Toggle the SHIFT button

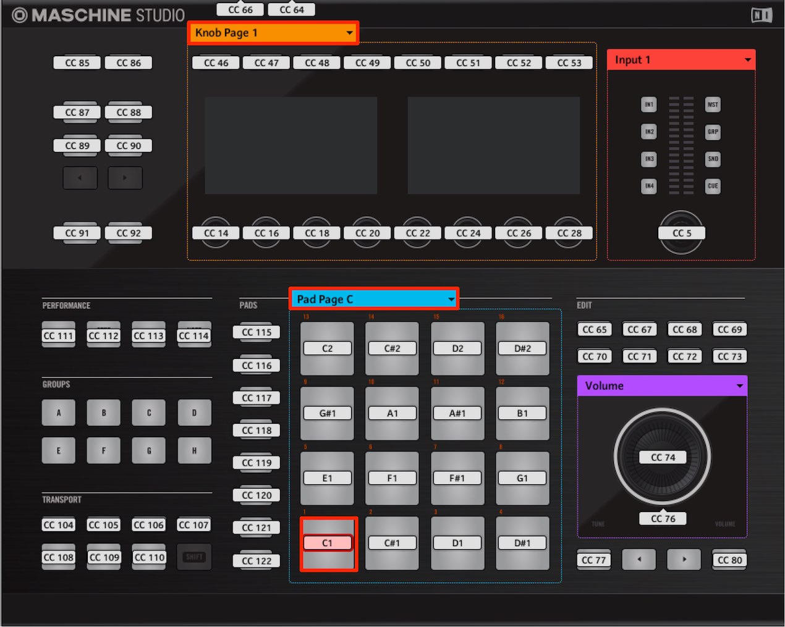click(x=194, y=557)
